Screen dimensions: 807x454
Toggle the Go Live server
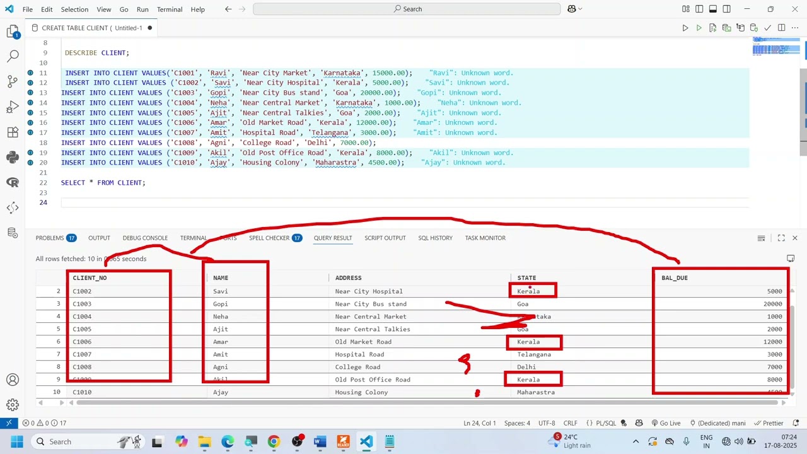(x=666, y=423)
